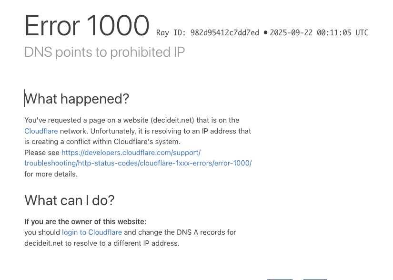Click the What can I do? heading

[x=70, y=200]
